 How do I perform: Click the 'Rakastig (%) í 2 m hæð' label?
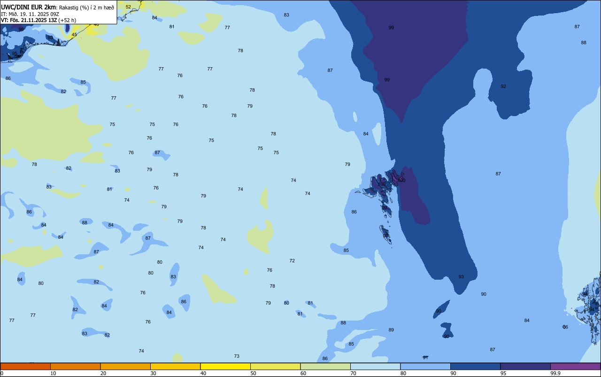click(x=86, y=7)
